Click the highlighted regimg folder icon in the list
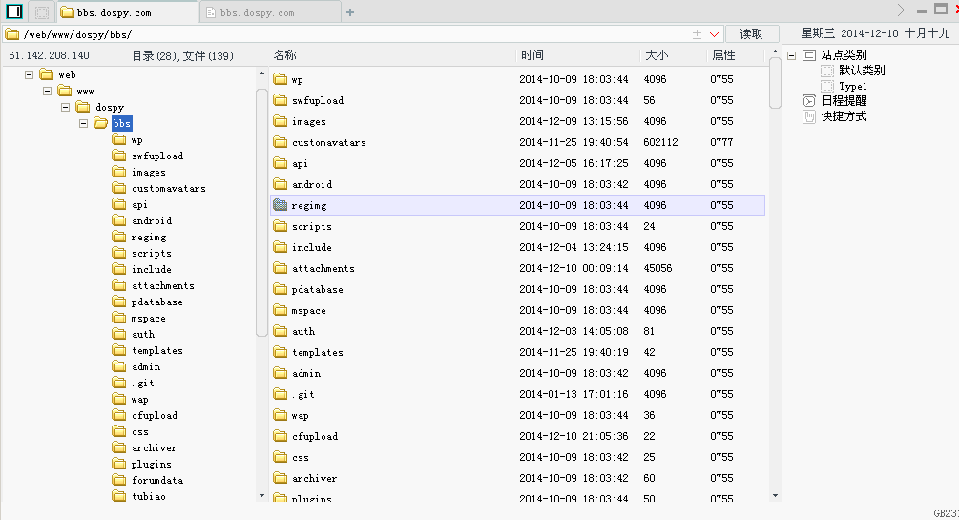Screen dimensions: 959x520 point(281,205)
